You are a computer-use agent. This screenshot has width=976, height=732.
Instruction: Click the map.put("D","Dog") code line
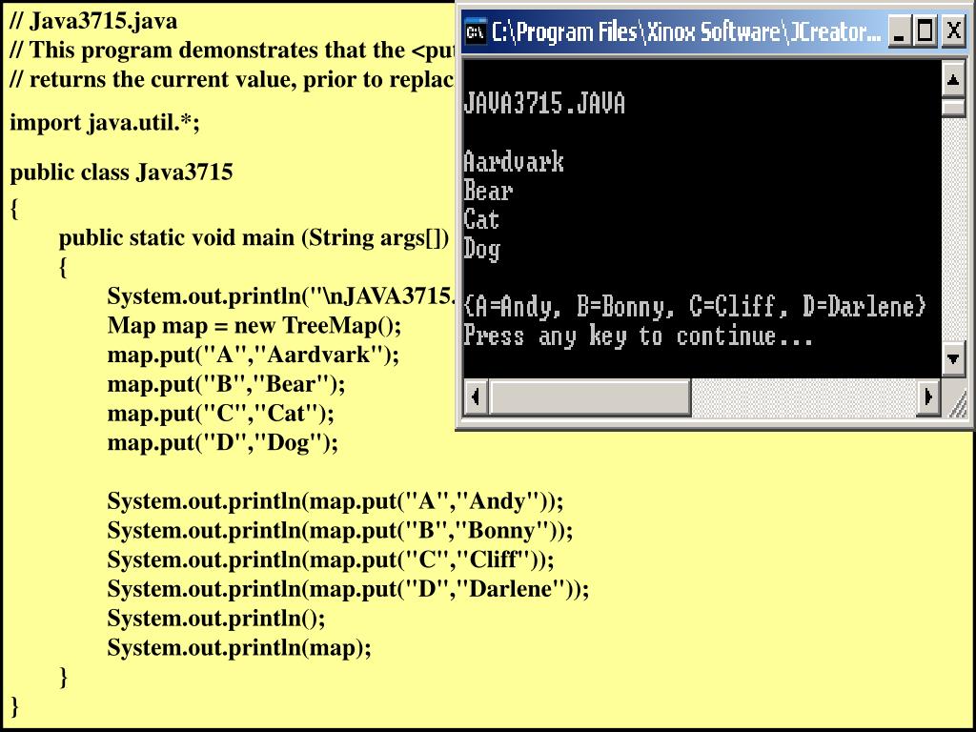coord(222,443)
